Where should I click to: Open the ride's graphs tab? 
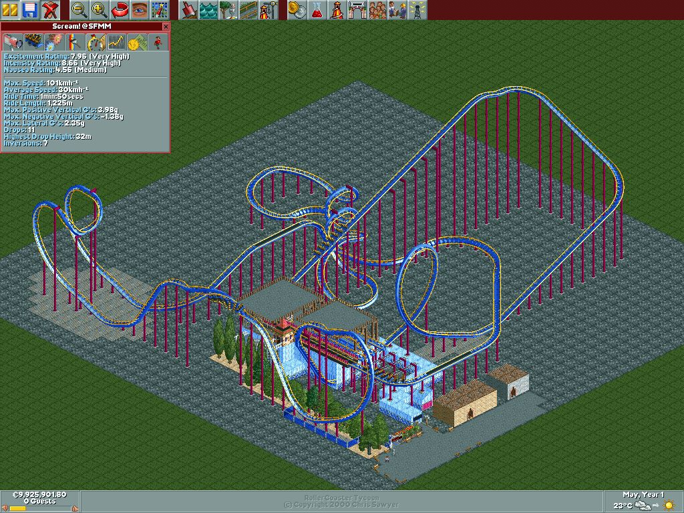[116, 42]
